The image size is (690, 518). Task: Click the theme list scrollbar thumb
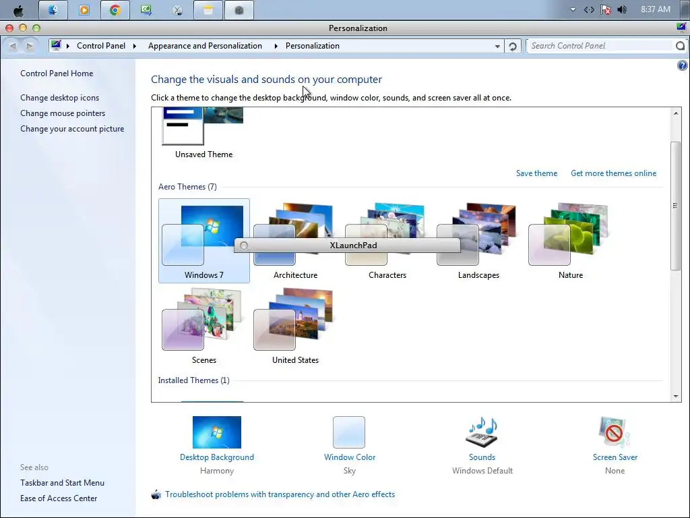coord(676,206)
